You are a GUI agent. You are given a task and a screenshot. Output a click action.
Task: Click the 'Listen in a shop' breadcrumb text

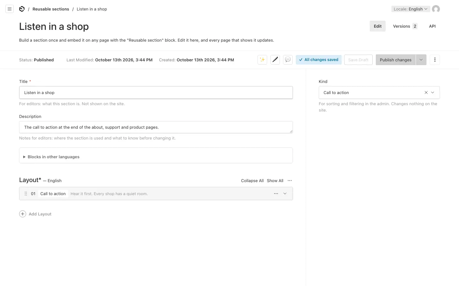coord(92,9)
